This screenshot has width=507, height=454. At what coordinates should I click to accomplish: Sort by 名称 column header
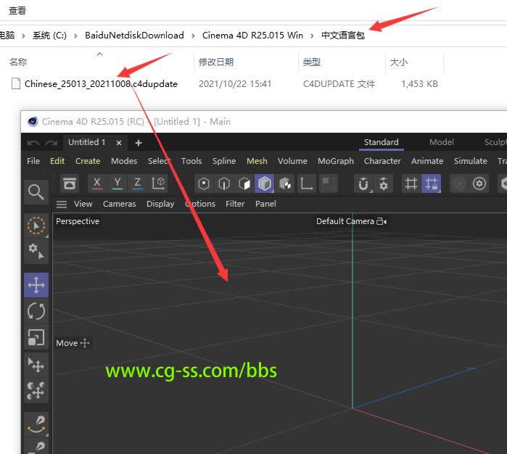click(18, 62)
